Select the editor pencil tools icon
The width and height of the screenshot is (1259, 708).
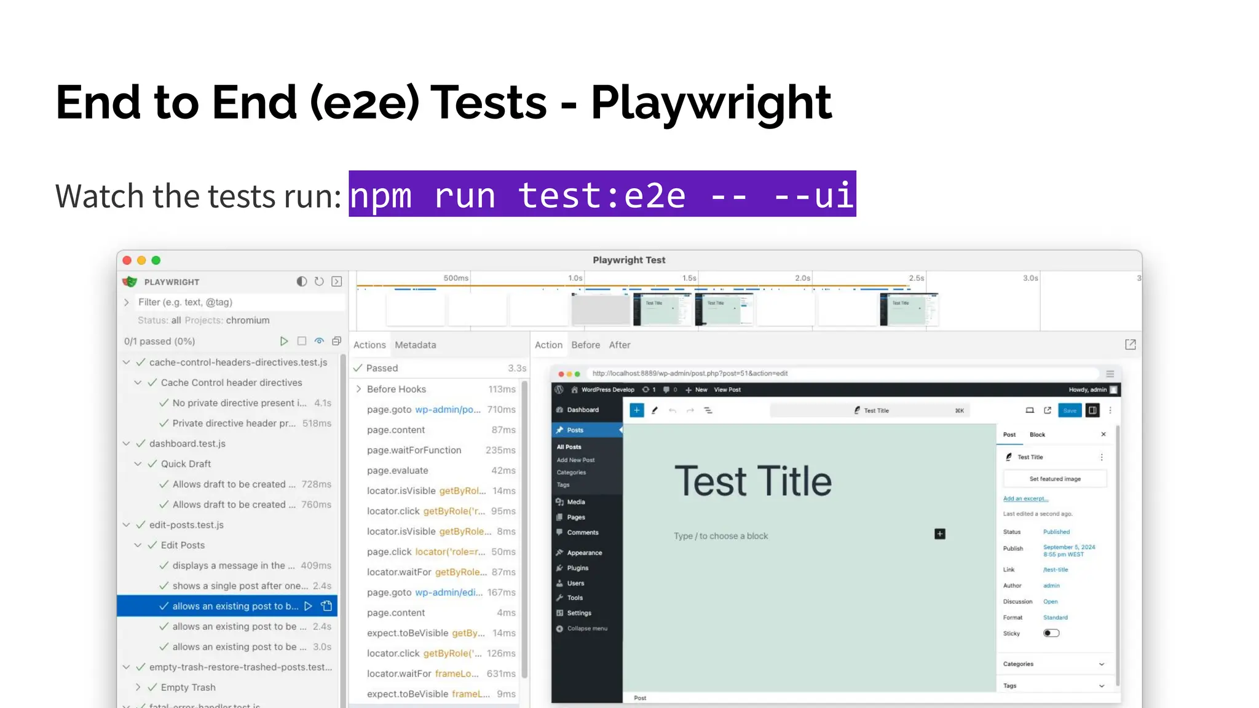tap(655, 410)
